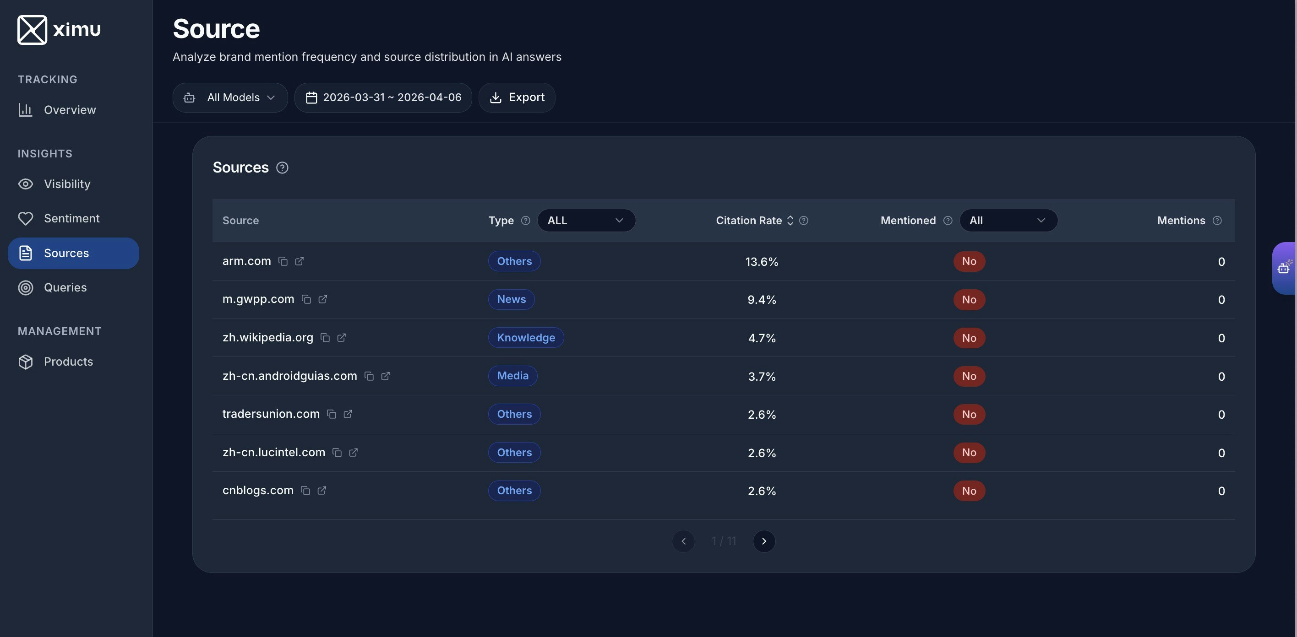Sort by Citation Rate column
Screen dimensions: 1297x637
click(x=790, y=221)
